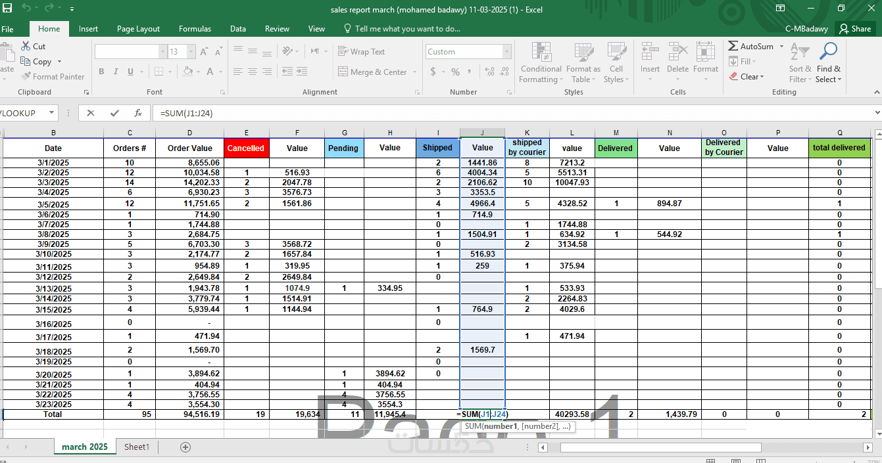Toggle Align Right

[x=266, y=72]
